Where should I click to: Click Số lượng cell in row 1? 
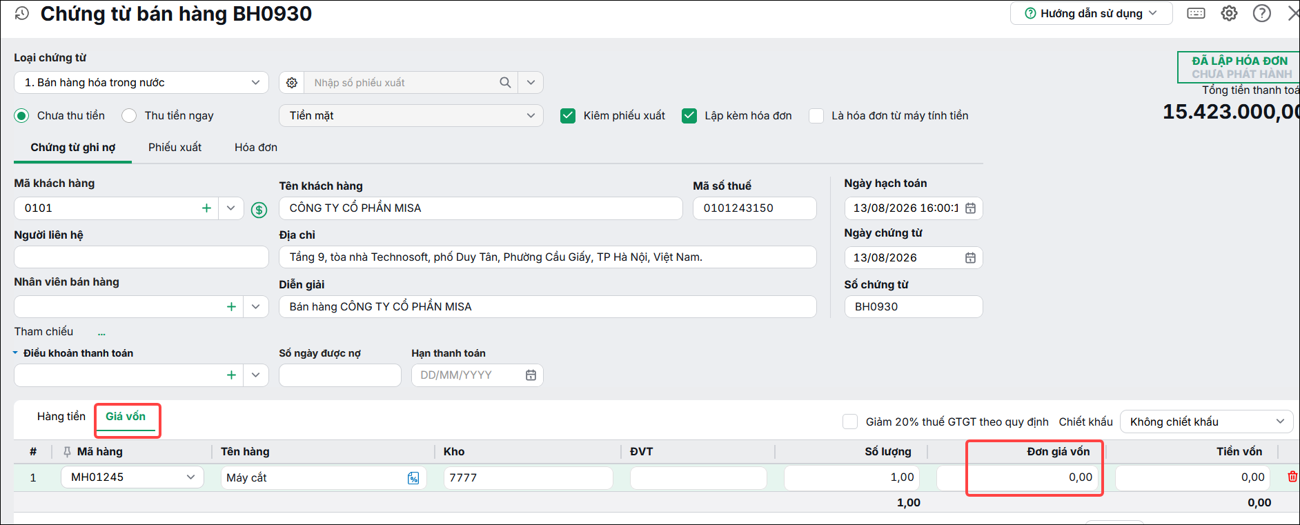pyautogui.click(x=853, y=477)
